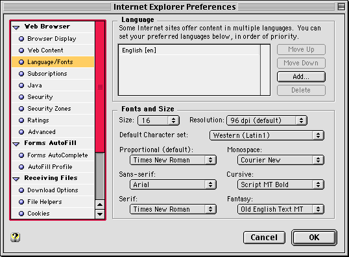The image size is (349, 257).
Task: Open the Fantasy Old English Text dropdown
Action: [281, 209]
